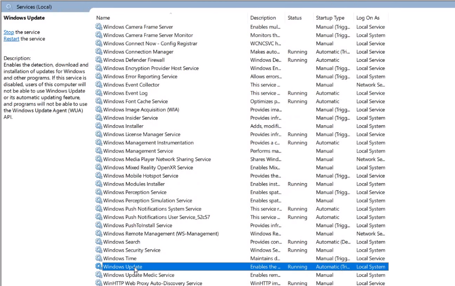Click the Manual startup type of Windows Security Service
The height and width of the screenshot is (286, 455).
click(324, 250)
